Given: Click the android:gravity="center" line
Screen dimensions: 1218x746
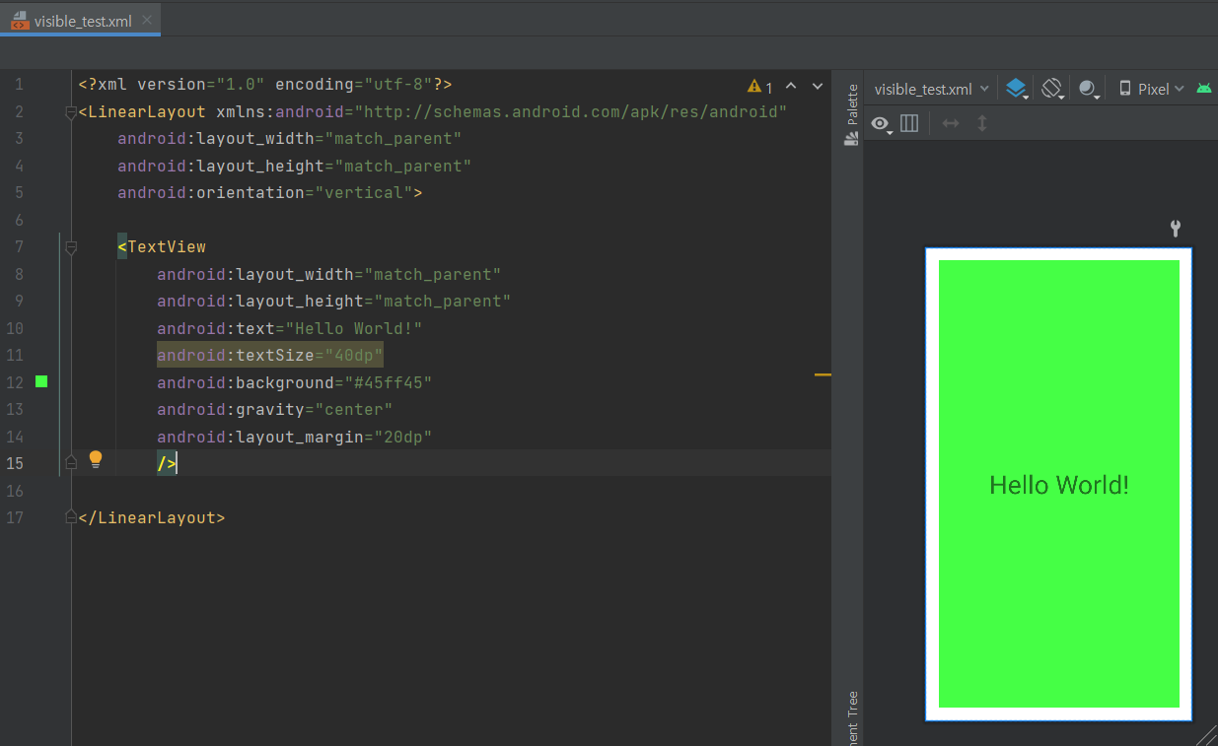Looking at the screenshot, I should pyautogui.click(x=275, y=409).
